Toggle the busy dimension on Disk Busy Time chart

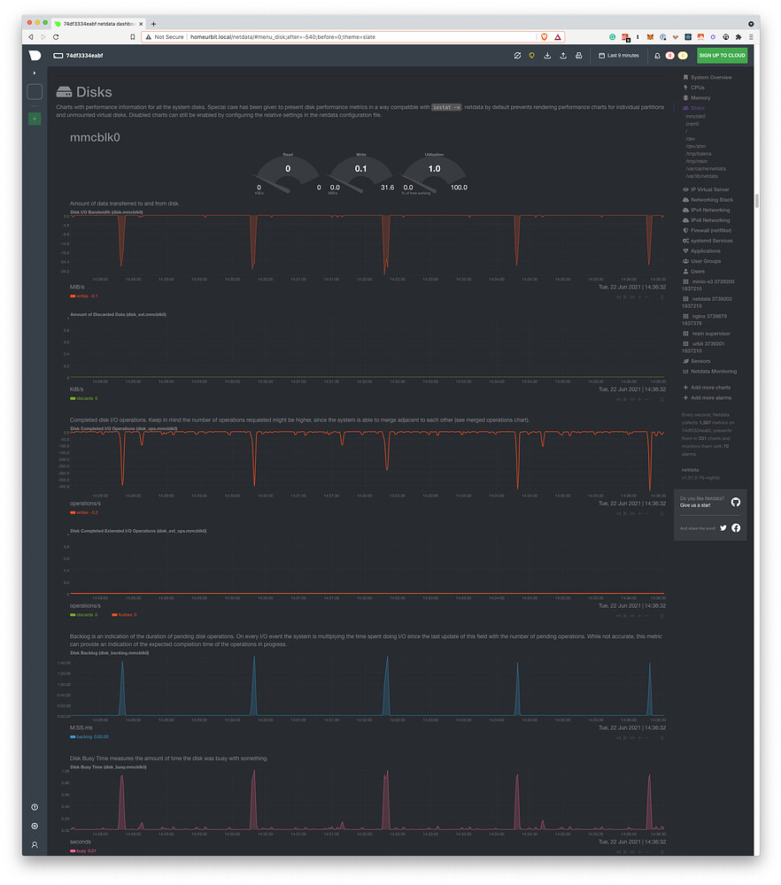pos(80,849)
